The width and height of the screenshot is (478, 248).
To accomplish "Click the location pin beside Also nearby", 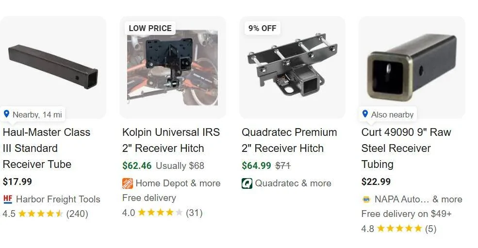I will coord(365,114).
